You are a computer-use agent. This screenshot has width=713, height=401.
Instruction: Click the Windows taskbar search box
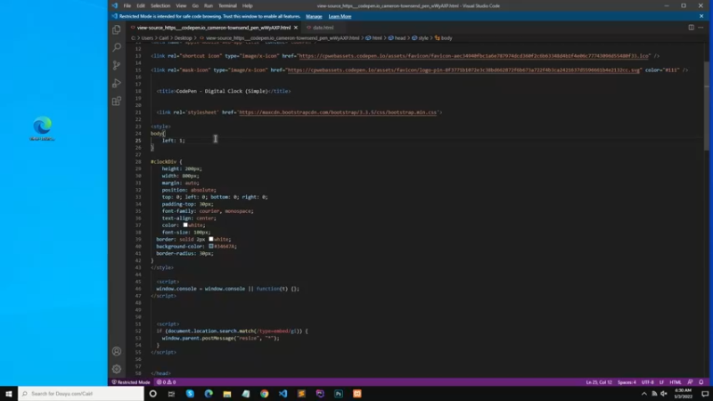click(81, 394)
